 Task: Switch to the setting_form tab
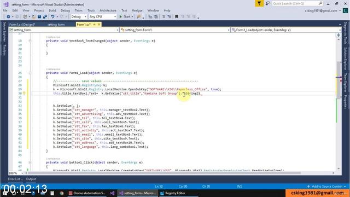point(56,25)
